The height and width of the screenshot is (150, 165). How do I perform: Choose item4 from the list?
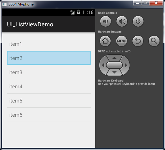(x=49, y=86)
